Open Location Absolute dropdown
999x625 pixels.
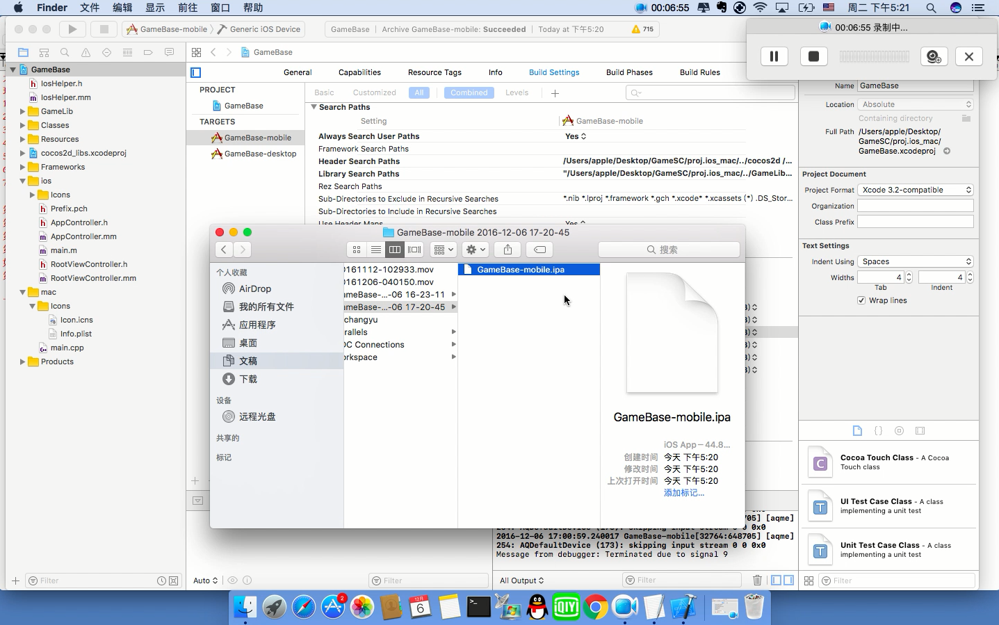[916, 104]
